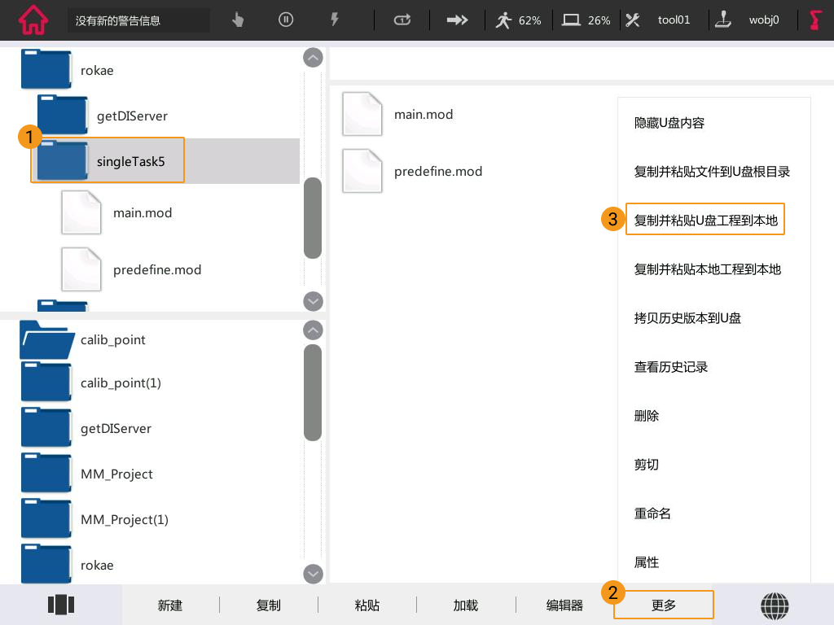
Task: Select the singleTask5 folder
Action: 130,161
